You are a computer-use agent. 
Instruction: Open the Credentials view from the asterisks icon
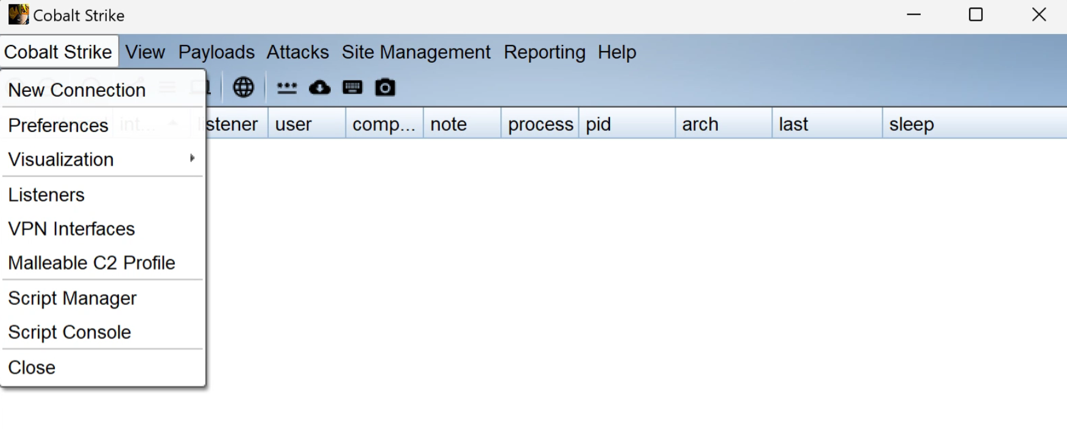point(286,88)
